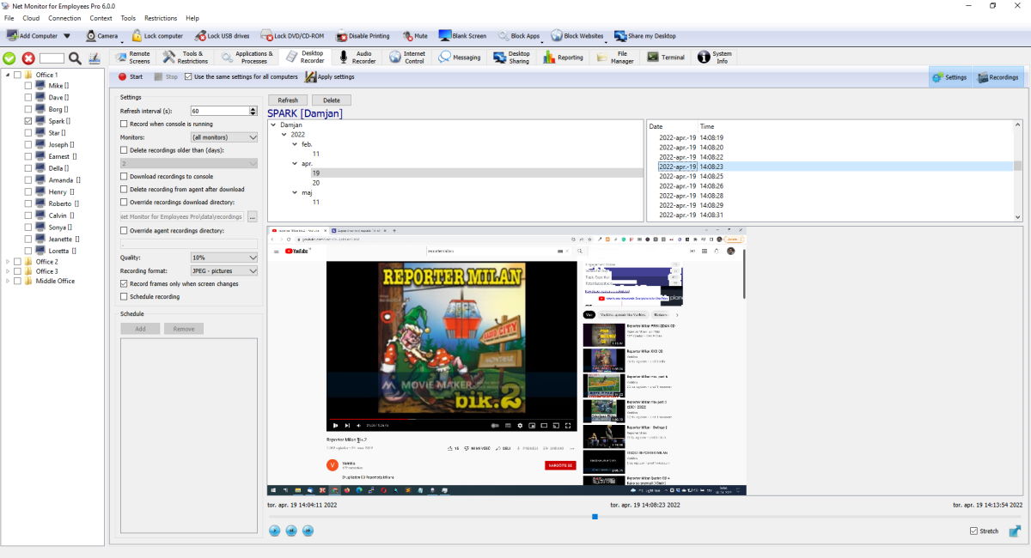Toggle the Stretch checkbox
Image resolution: width=1031 pixels, height=558 pixels.
click(x=973, y=531)
